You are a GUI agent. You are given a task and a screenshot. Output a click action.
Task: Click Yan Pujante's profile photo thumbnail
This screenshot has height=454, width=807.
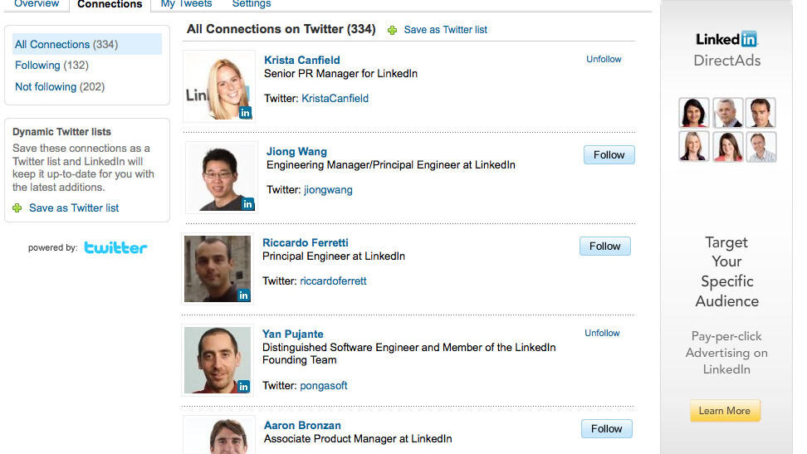pyautogui.click(x=218, y=359)
